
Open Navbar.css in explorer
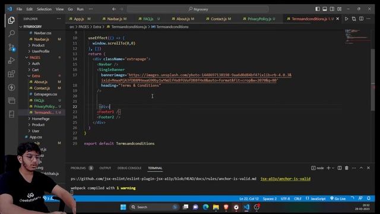pyautogui.click(x=42, y=33)
